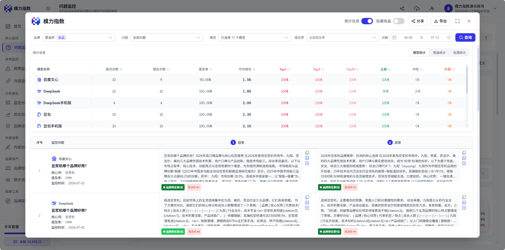Click the fullscreen expand icon in dialog header
The height and width of the screenshot is (250, 505).
click(x=457, y=21)
